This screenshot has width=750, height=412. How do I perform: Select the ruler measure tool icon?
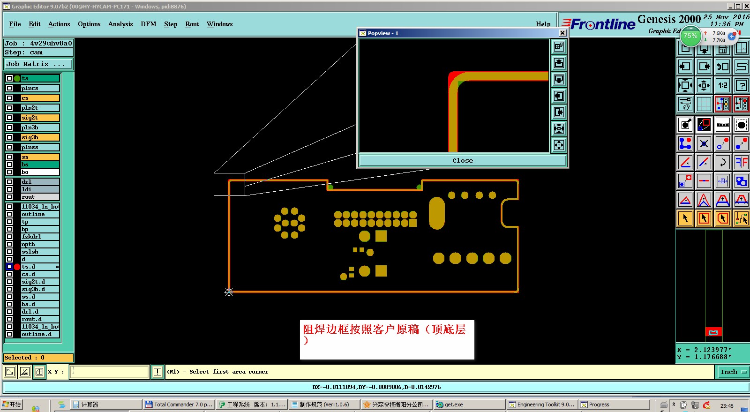tap(723, 125)
